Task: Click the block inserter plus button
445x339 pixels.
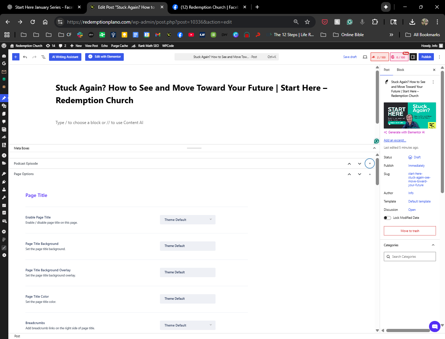Action: point(16,57)
